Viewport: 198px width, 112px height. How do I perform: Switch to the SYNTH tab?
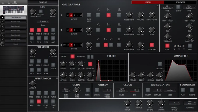148,2
